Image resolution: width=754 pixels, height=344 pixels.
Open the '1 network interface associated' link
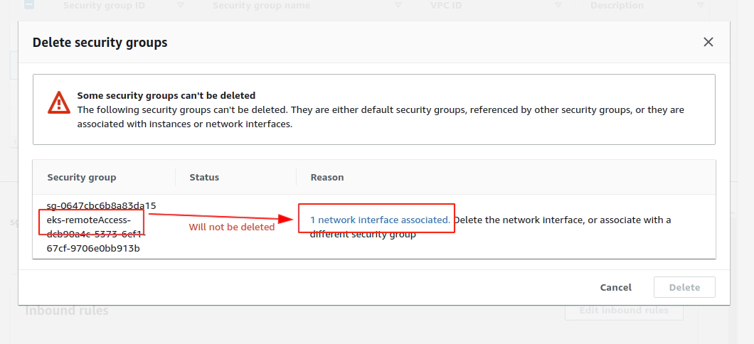380,220
